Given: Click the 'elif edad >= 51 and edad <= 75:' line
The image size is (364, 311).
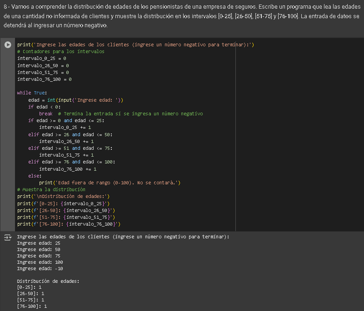Looking at the screenshot, I should [x=70, y=148].
